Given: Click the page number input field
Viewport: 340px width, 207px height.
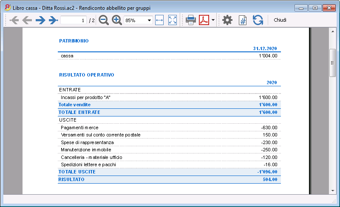Looking at the screenshot, I should 74,20.
